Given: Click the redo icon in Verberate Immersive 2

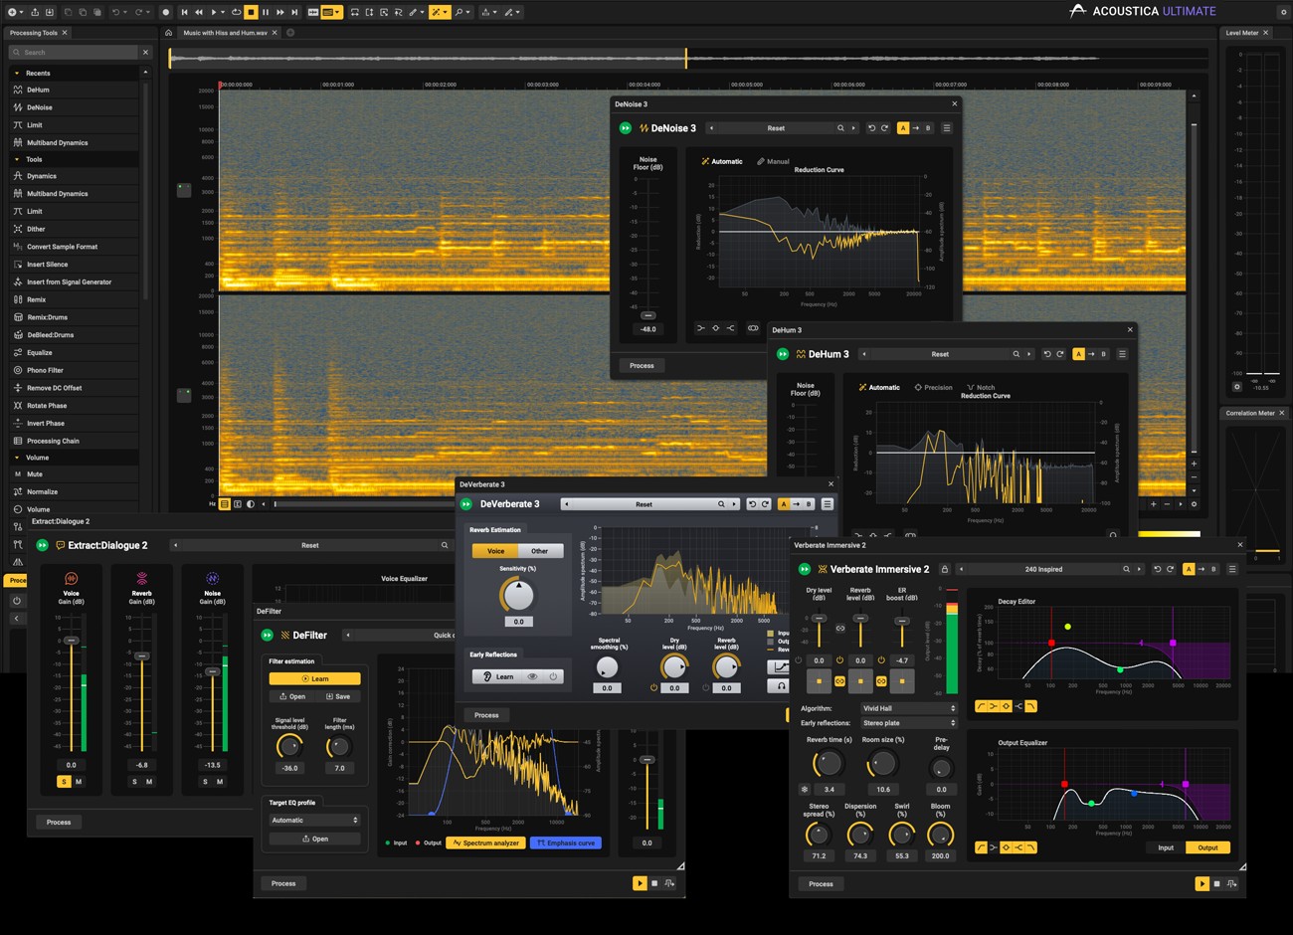Looking at the screenshot, I should [x=1170, y=569].
